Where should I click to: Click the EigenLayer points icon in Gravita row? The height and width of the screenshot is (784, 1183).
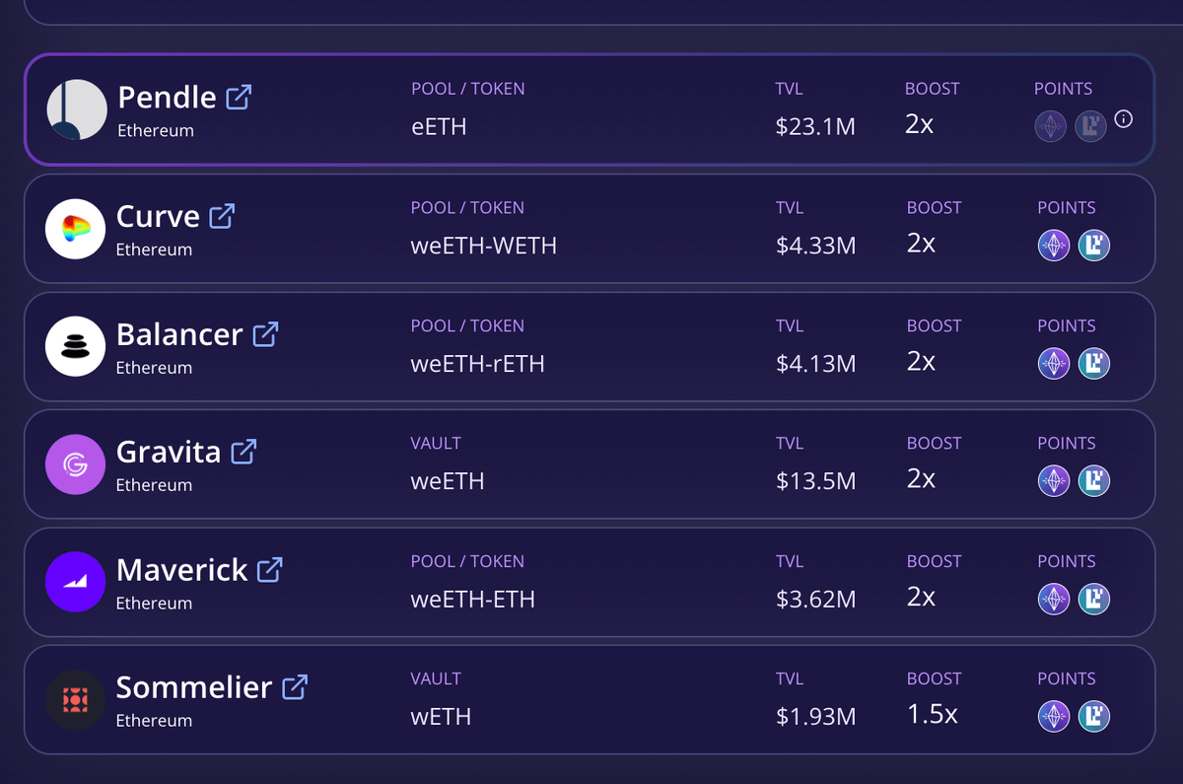click(x=1094, y=481)
